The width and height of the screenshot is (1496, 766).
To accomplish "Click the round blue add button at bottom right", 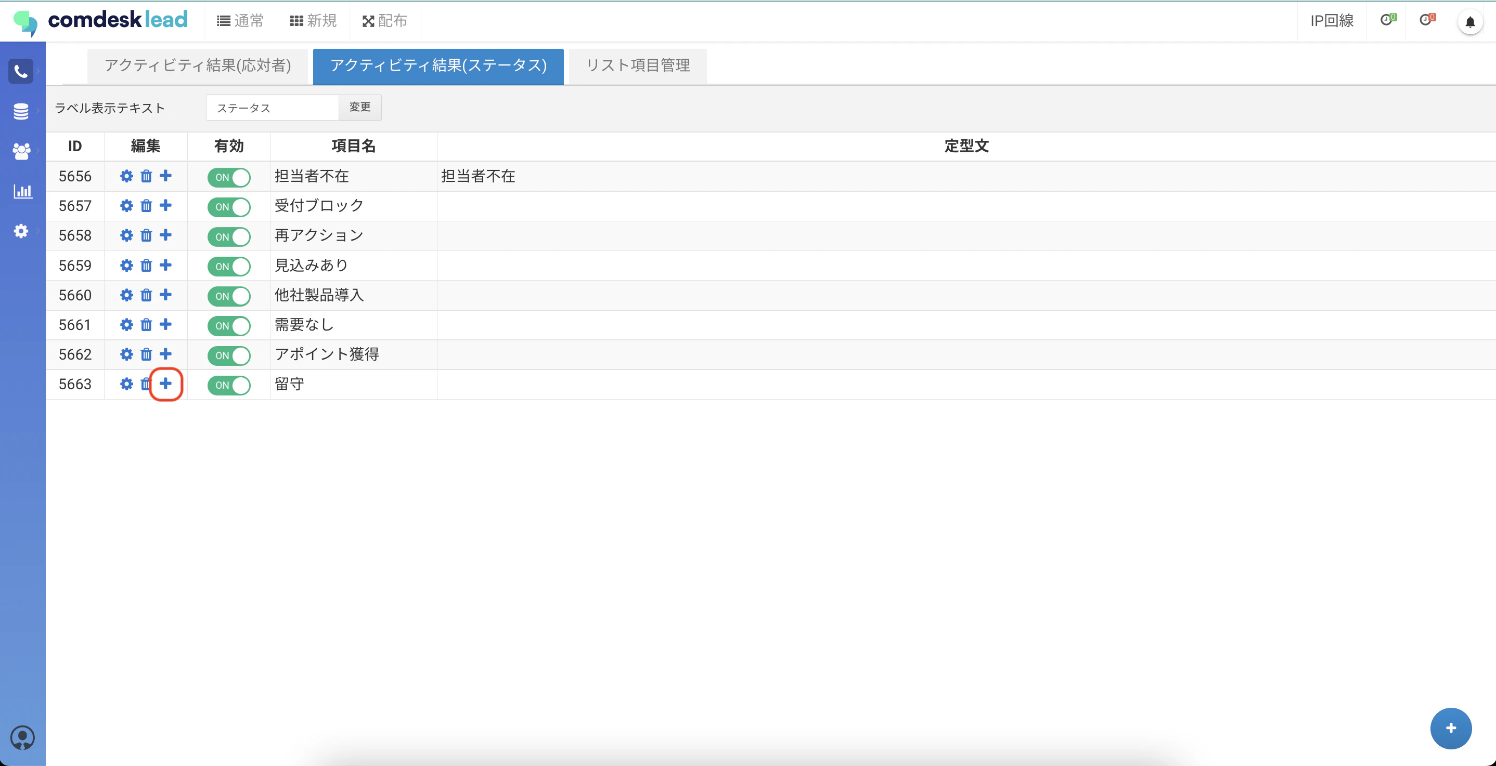I will pos(1451,728).
